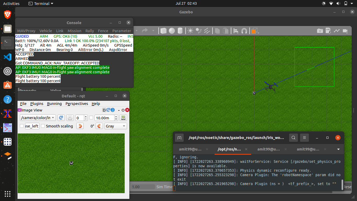Screen dimensions: 357x201
Task: Toggle the Smooth scaling checkbox
Action: click(x=43, y=126)
